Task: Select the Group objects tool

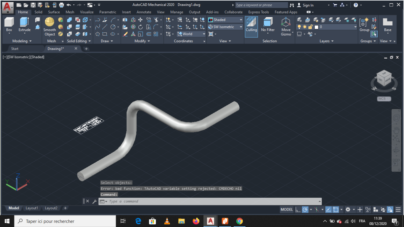Action: tap(364, 23)
